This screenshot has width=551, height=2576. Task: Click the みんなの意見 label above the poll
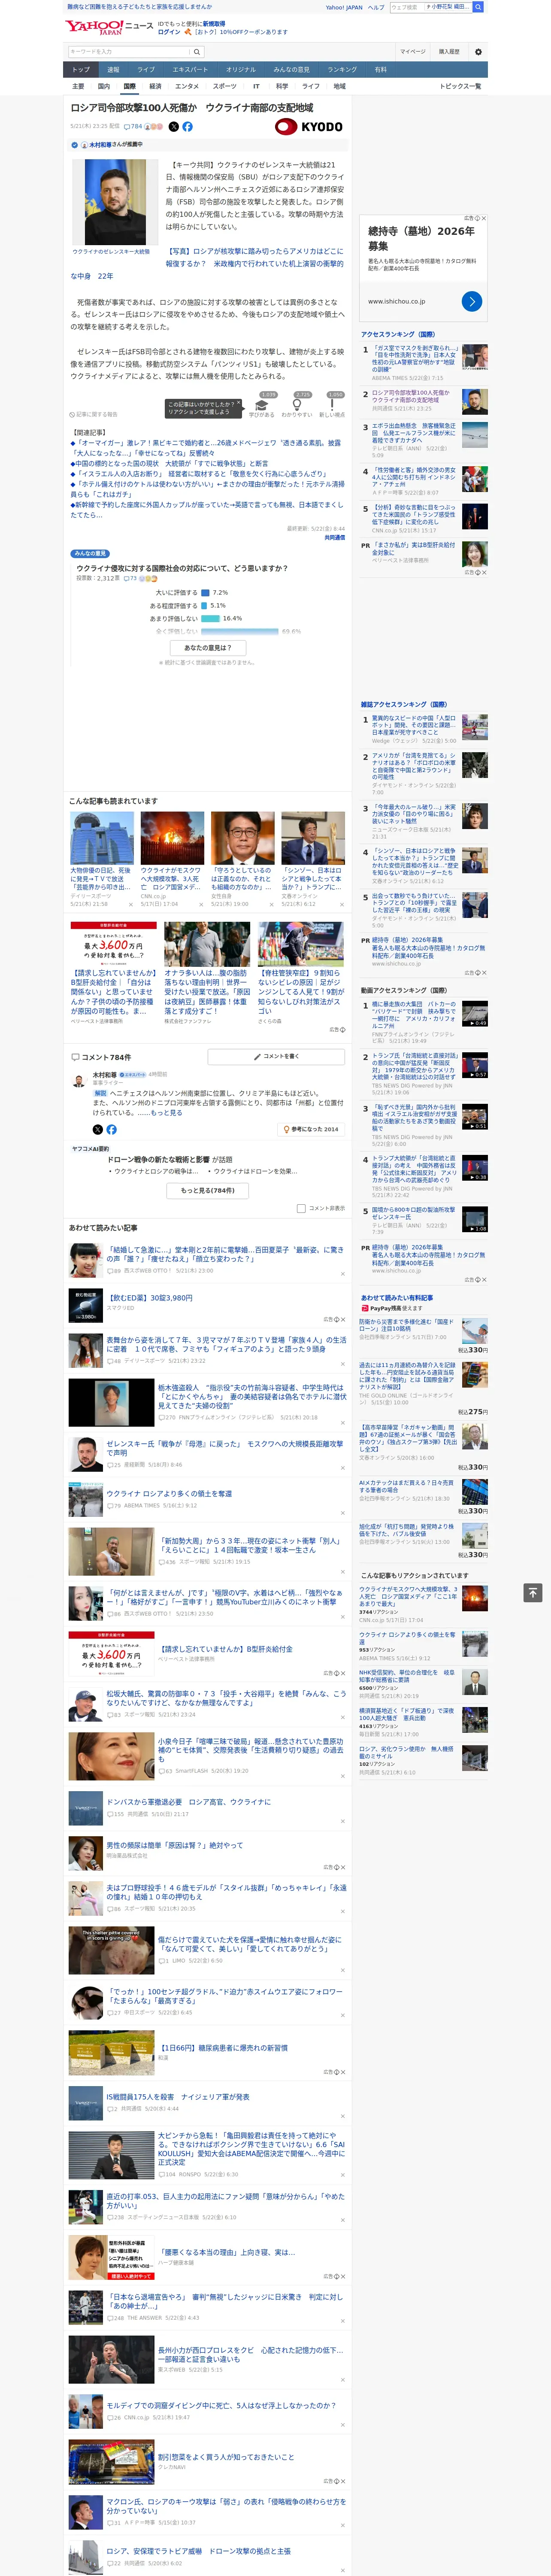click(90, 554)
